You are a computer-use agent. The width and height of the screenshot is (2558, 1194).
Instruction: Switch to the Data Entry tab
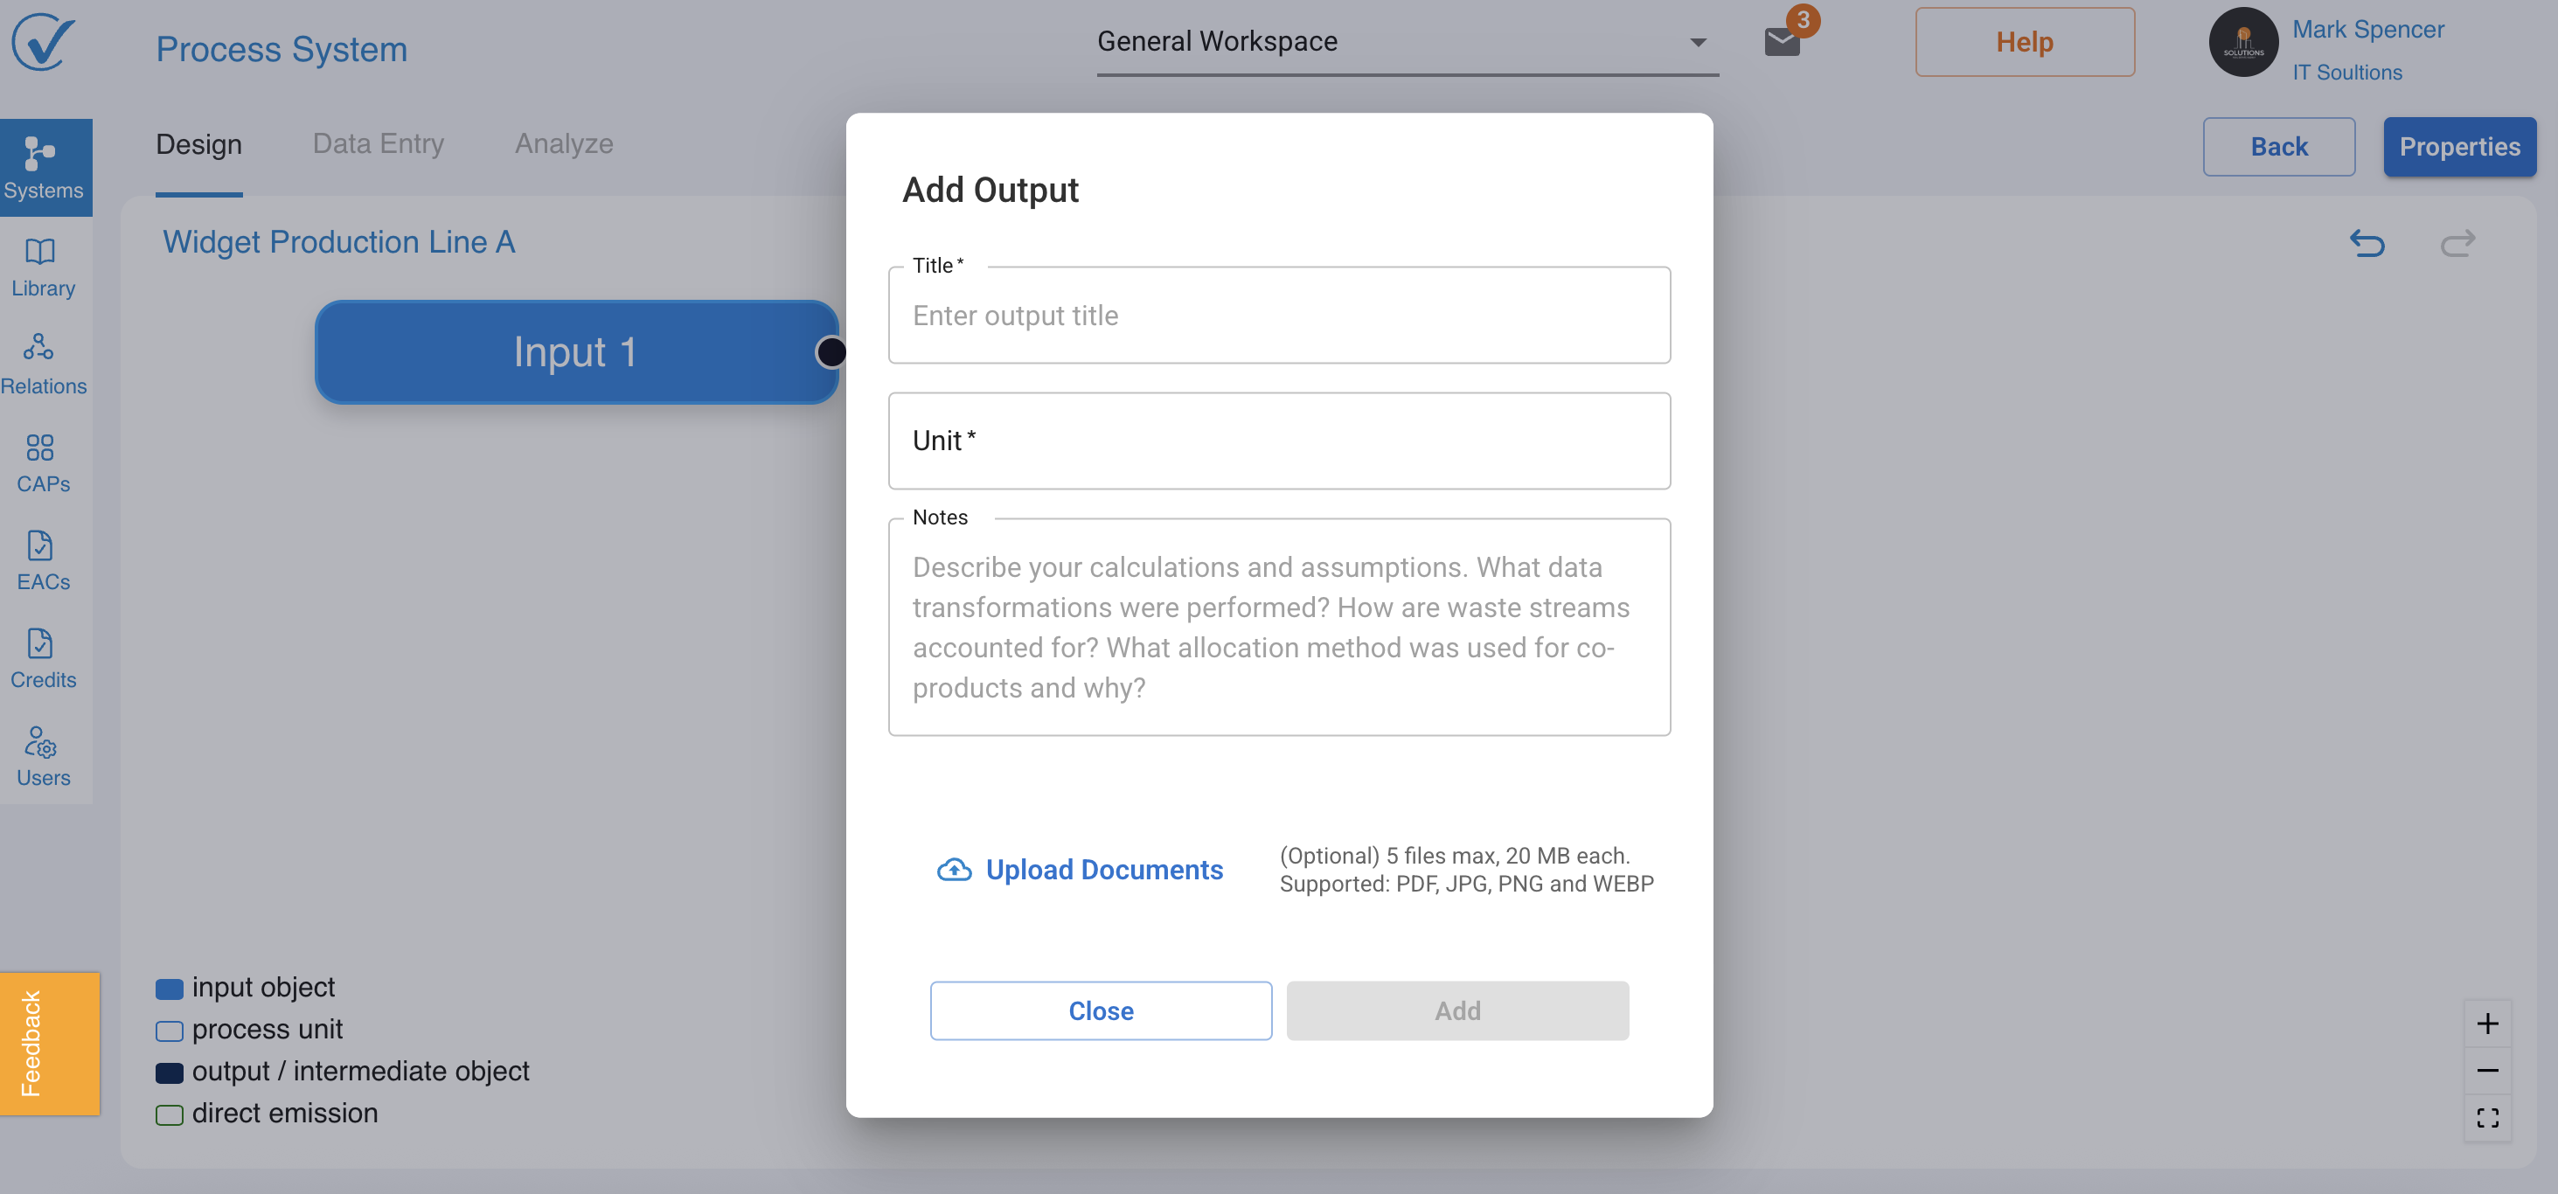[x=378, y=144]
